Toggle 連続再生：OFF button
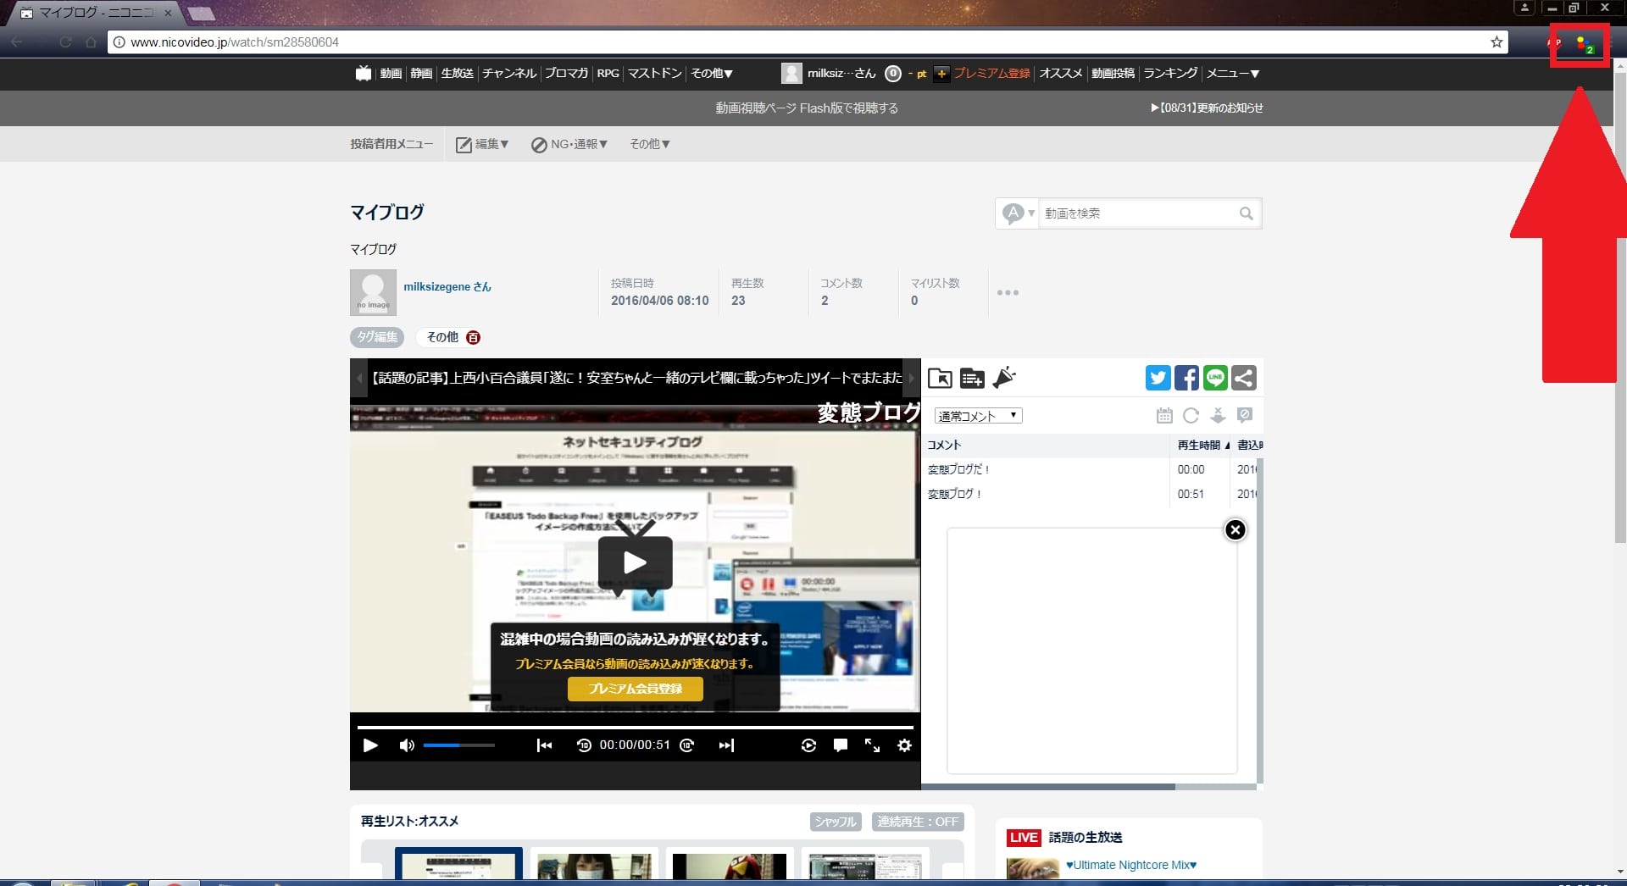Screen dimensions: 1627x886 click(x=918, y=822)
